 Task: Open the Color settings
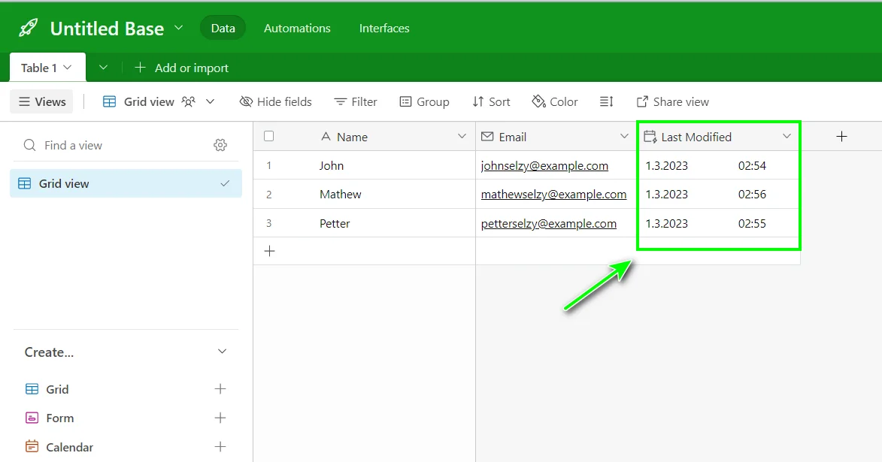554,101
